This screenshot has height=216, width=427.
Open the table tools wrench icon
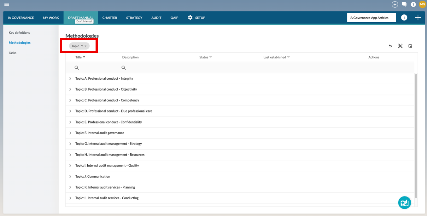400,46
